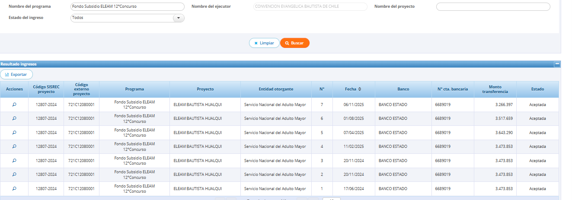Click BANCO ESTADO in row N° 5
Viewport: 572px width, 200px height.
(x=393, y=133)
